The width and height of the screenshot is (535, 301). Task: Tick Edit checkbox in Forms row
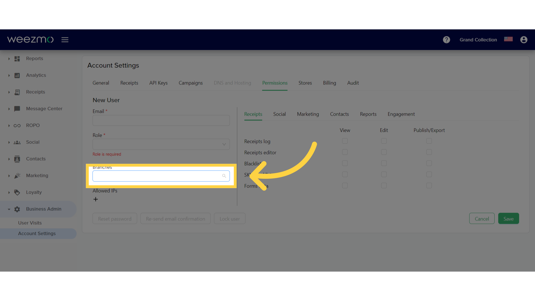(384, 186)
